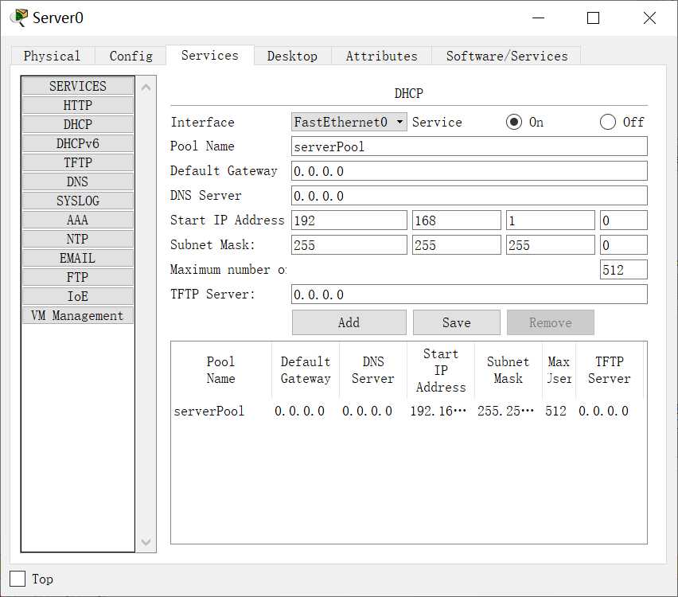Close the Server0 window

click(x=649, y=18)
